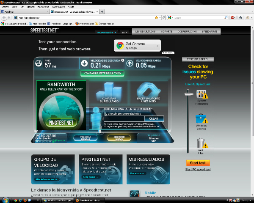
Task: Bookmark this page with the star icon
Action: (x=156, y=18)
